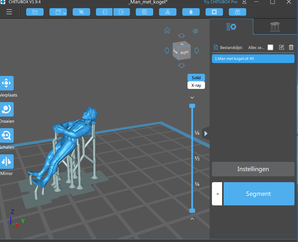Image resolution: width=298 pixels, height=242 pixels.
Task: Check the Alles selecteren checkbox
Action: pyautogui.click(x=270, y=47)
